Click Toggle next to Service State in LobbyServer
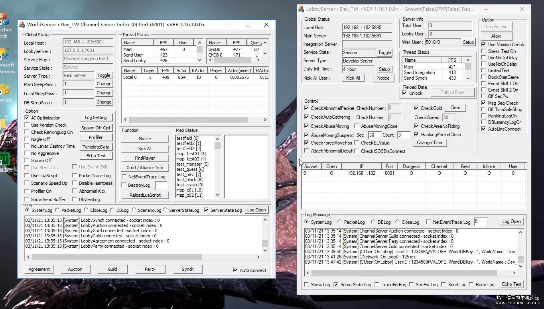 coord(384,53)
